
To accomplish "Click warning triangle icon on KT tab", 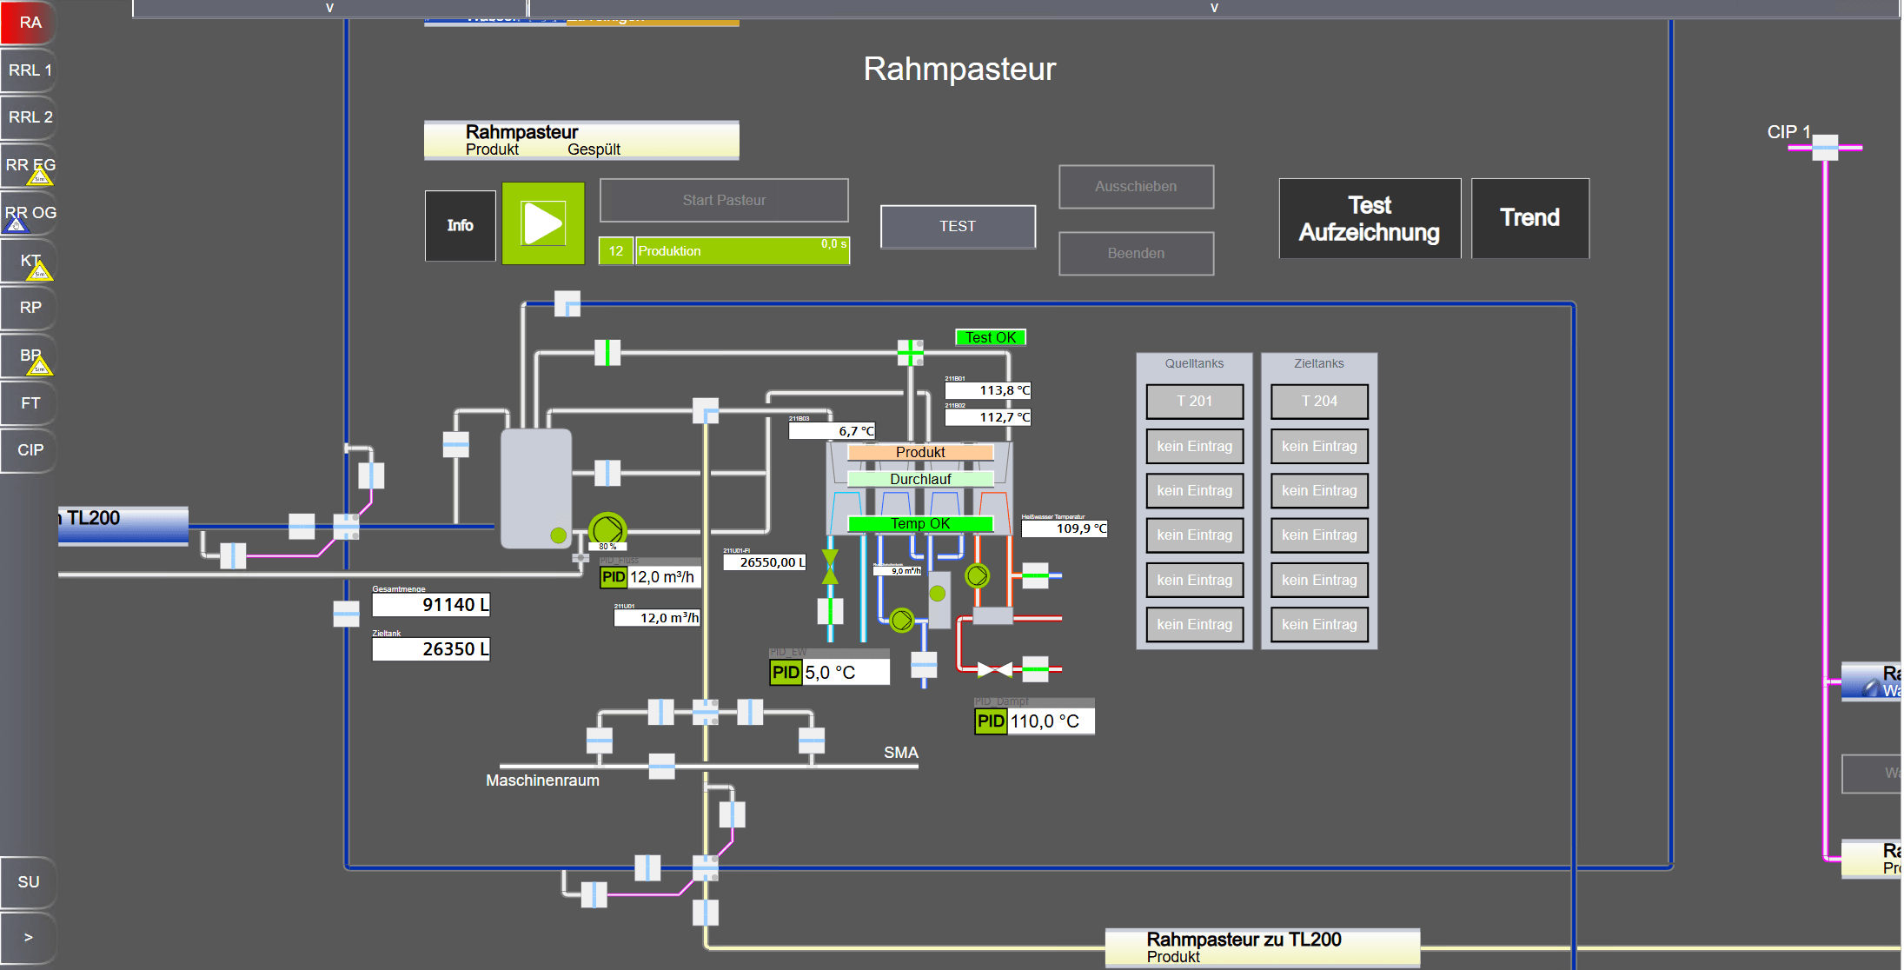I will click(40, 272).
